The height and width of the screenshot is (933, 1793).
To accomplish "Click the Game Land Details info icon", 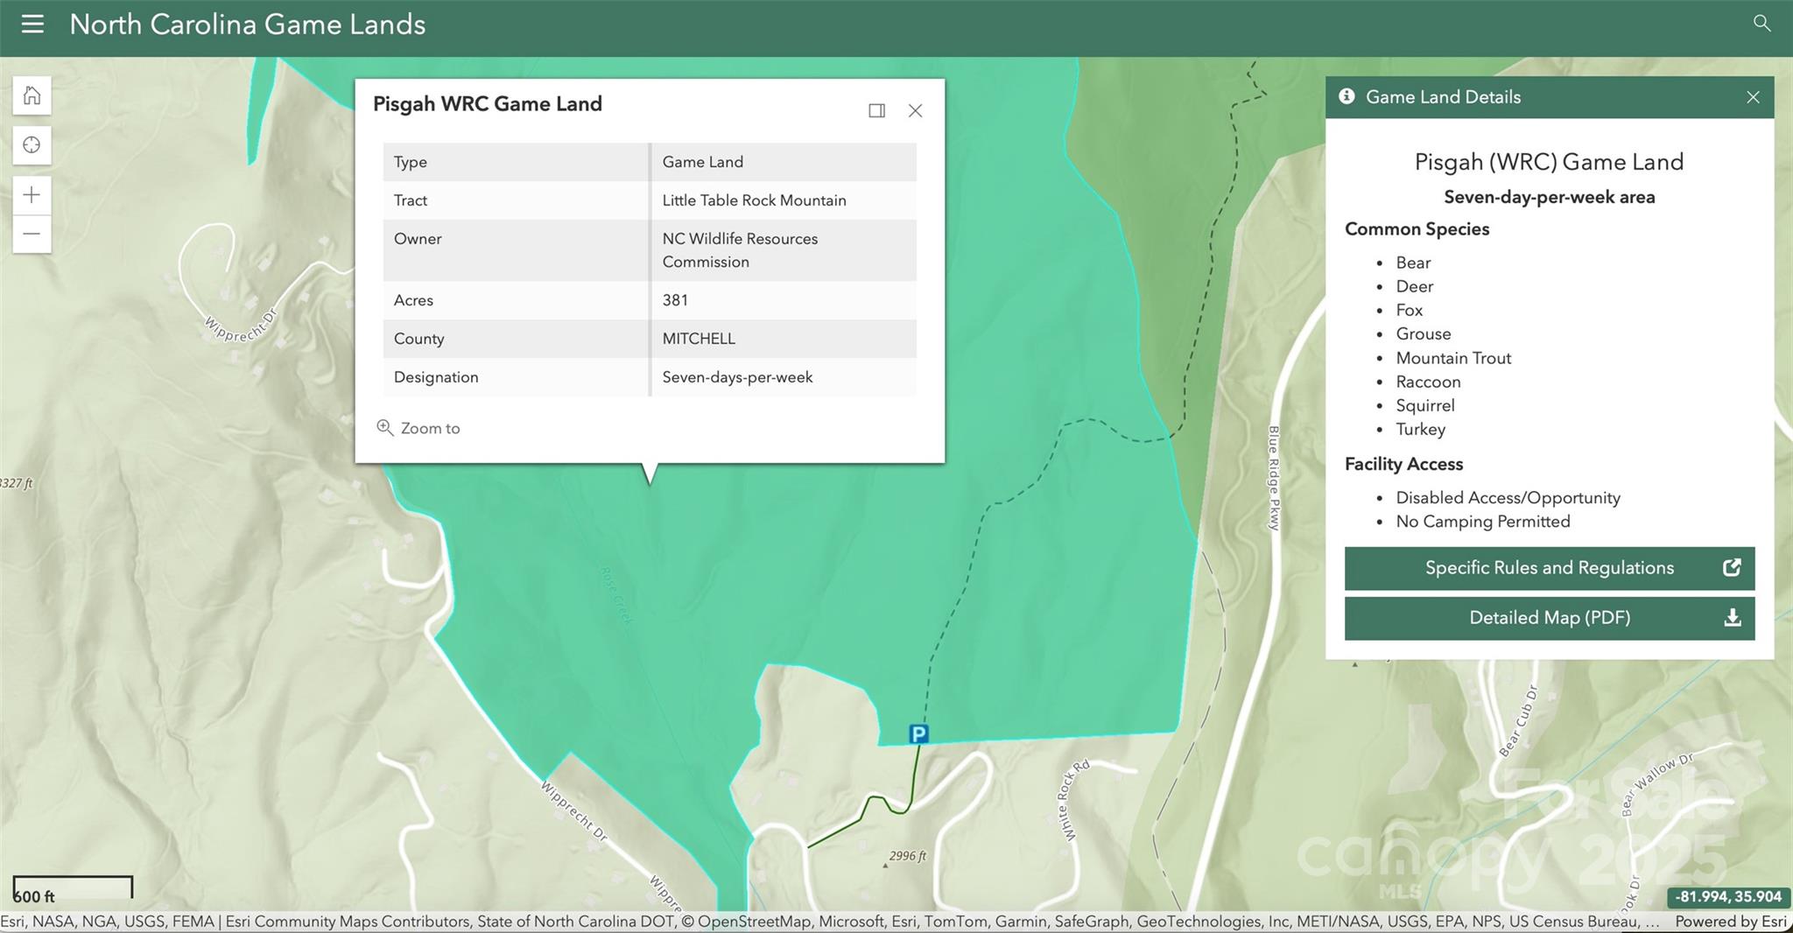I will [1347, 96].
